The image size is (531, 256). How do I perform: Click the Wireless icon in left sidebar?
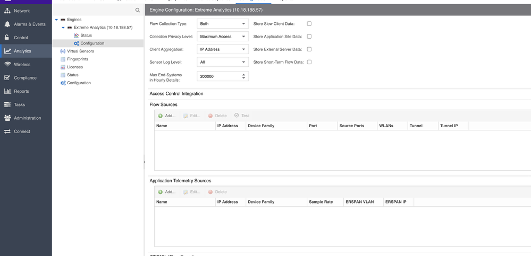coord(7,65)
